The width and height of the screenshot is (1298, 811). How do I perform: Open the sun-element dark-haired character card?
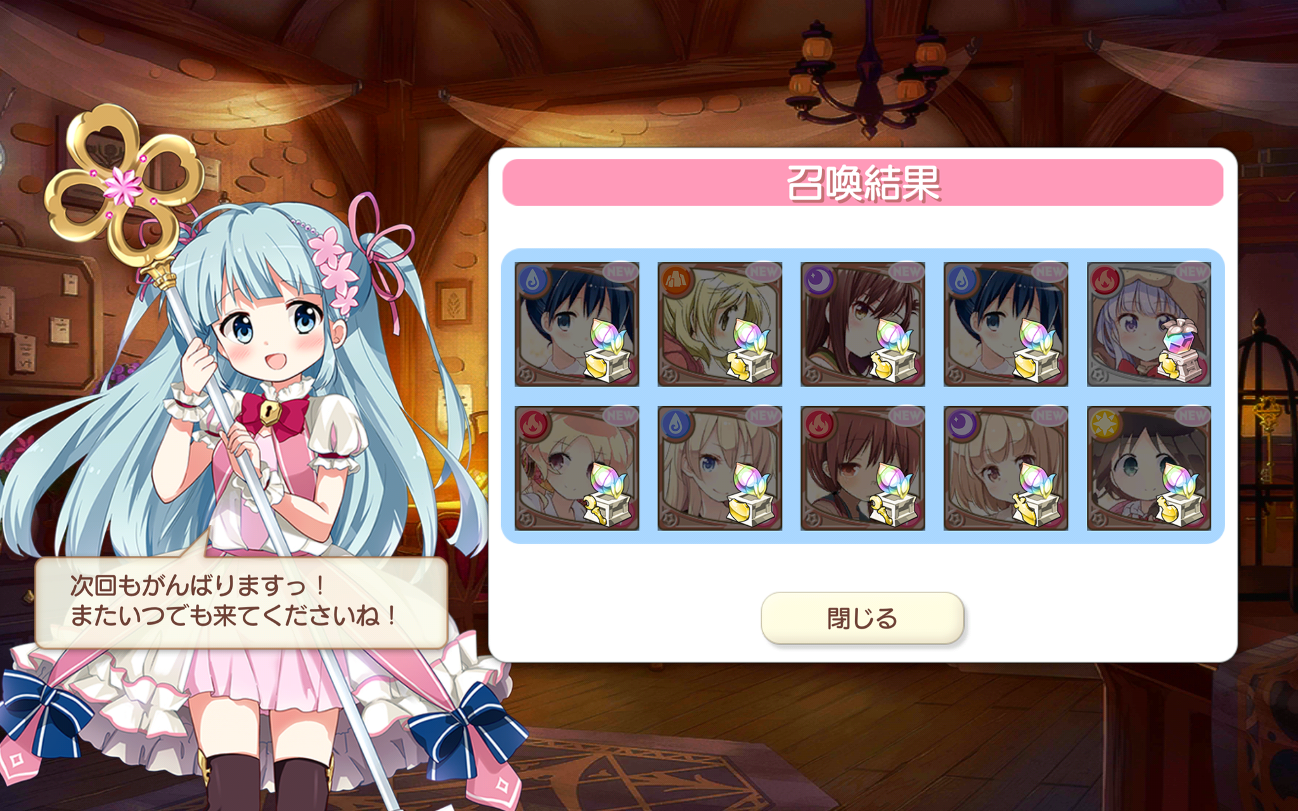pos(1149,468)
